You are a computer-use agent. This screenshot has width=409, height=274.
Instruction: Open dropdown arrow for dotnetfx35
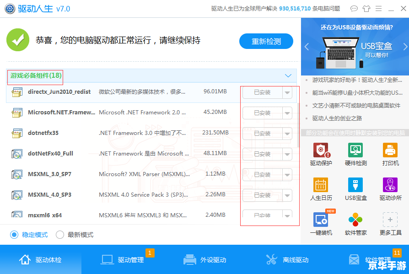287,134
